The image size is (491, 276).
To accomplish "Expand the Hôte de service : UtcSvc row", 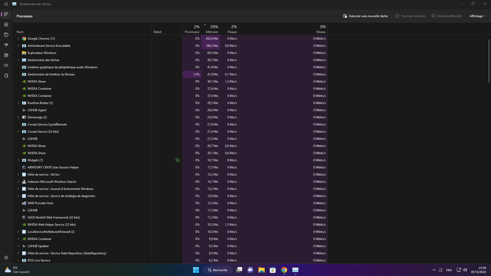I will [x=18, y=175].
